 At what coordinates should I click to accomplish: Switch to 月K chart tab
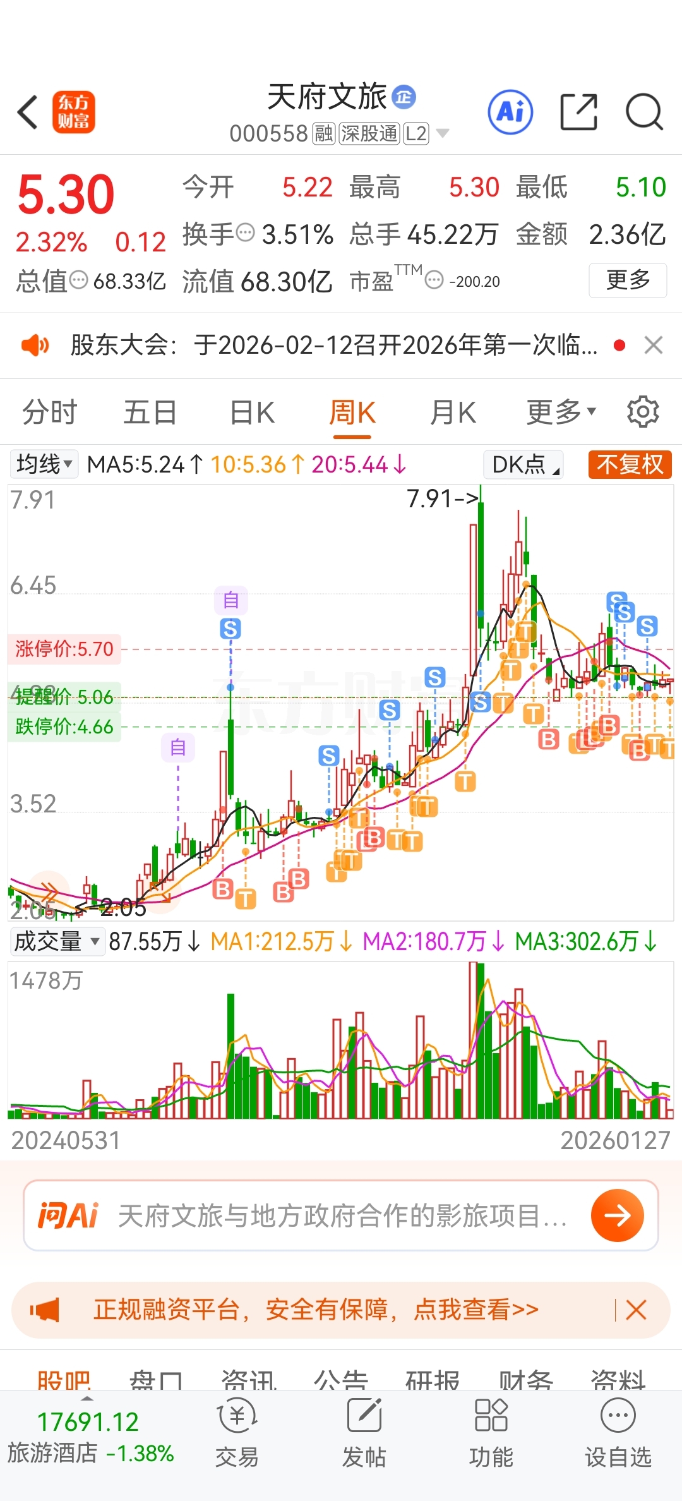click(453, 413)
